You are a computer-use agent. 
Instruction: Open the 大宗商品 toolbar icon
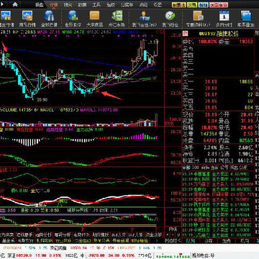[x=94, y=15]
